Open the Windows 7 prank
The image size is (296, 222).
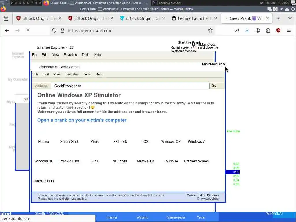point(196,142)
